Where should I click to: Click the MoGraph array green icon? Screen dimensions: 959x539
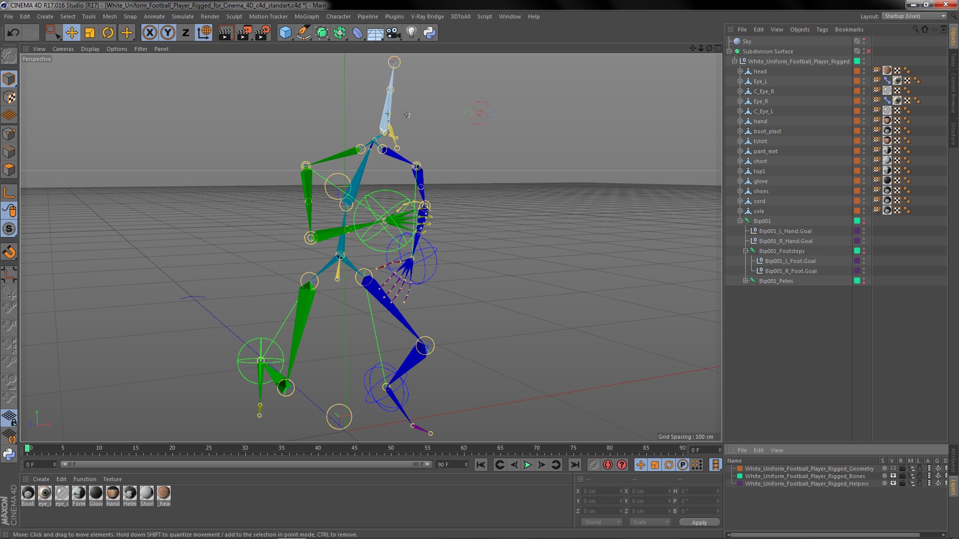pyautogui.click(x=340, y=33)
